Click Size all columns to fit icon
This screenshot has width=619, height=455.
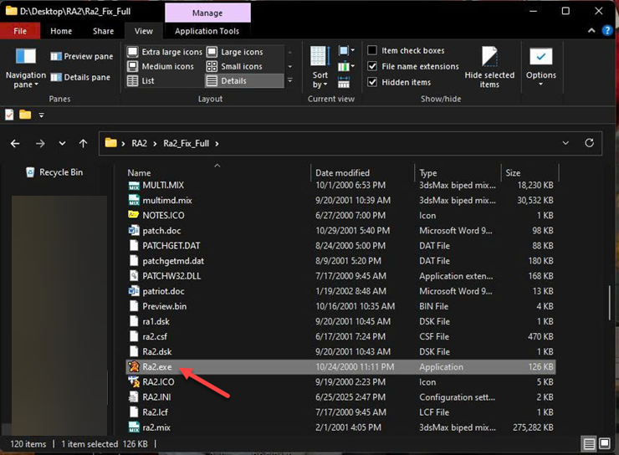pyautogui.click(x=344, y=82)
